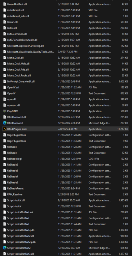Select the ScriptHookVDotNet.pdb file icon
Image resolution: width=132 pixels, height=256 pixels.
pyautogui.click(x=4, y=230)
